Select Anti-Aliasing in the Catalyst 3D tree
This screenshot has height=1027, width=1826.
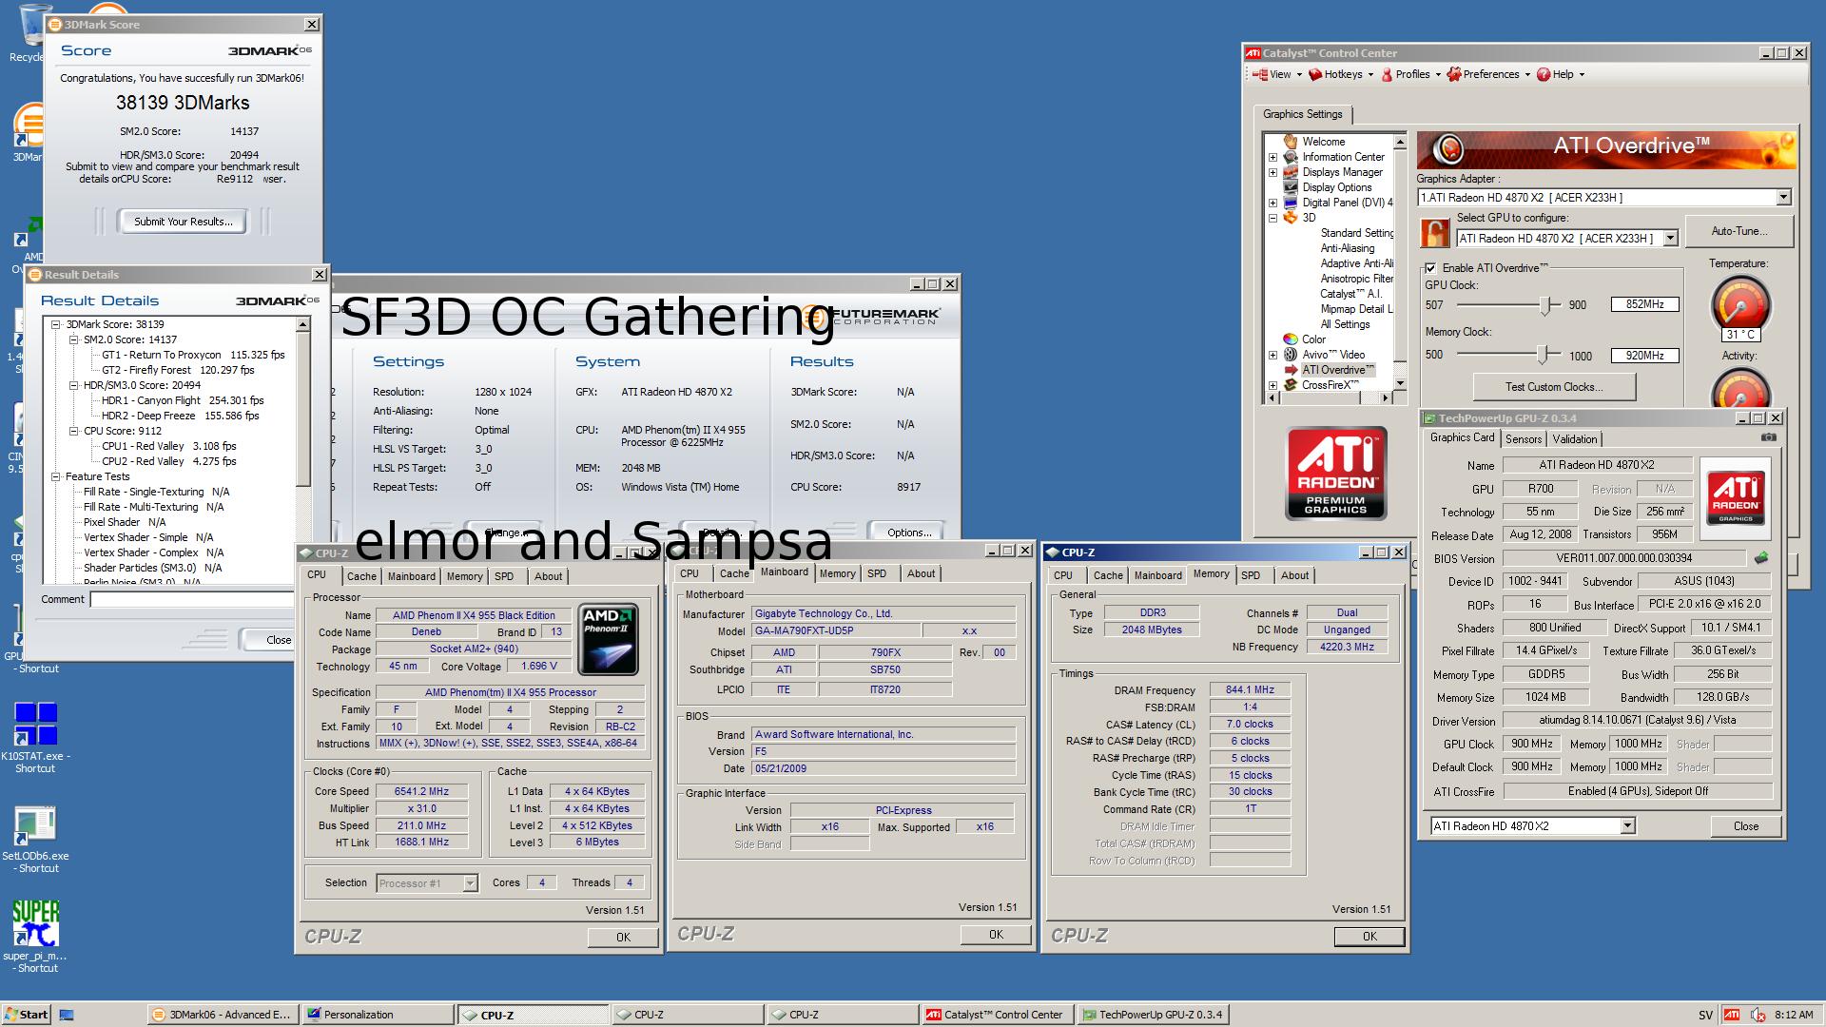point(1347,248)
